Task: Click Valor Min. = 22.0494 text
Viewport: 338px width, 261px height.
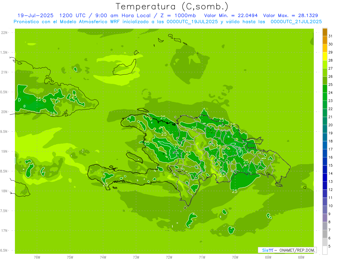Action: click(x=231, y=15)
